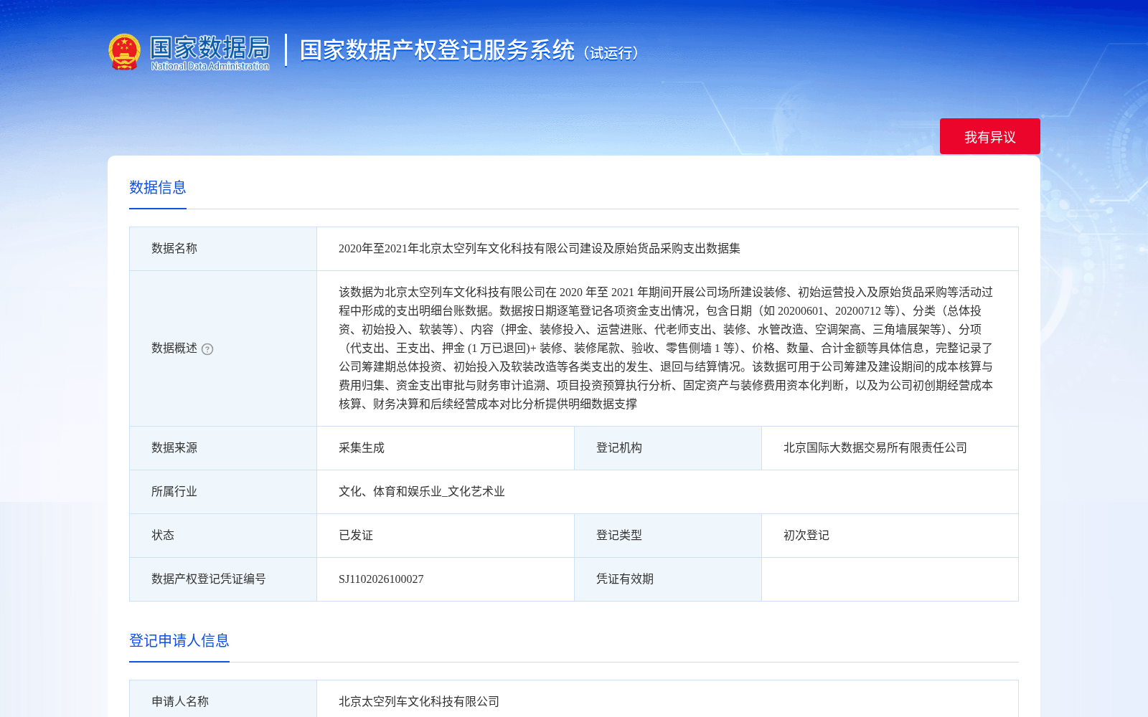Screen dimensions: 1148x717
Task: Click the 数据名称 label cell
Action: click(x=223, y=249)
